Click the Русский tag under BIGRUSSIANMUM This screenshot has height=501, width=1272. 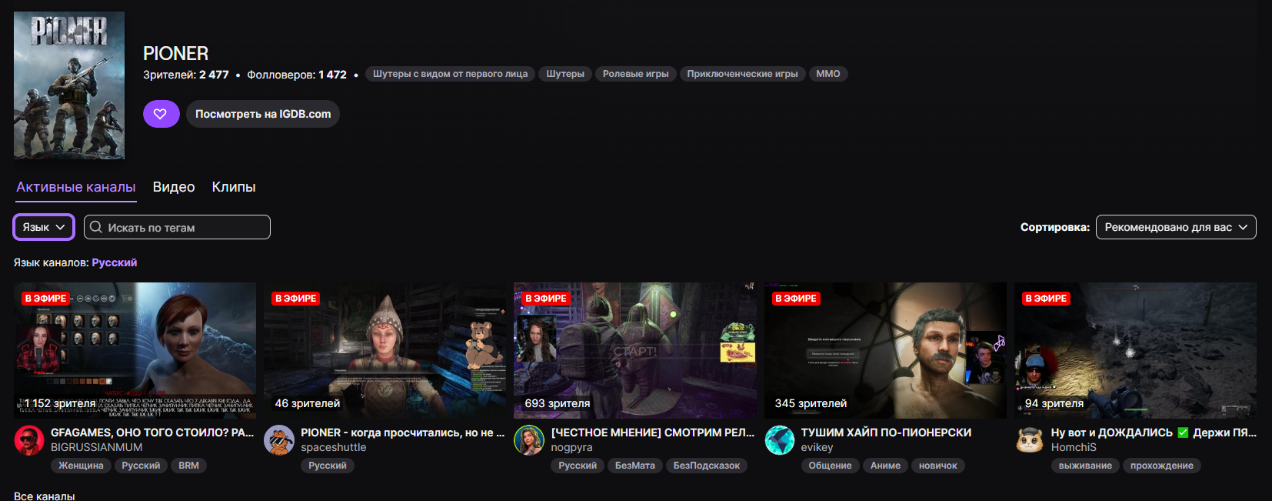pyautogui.click(x=141, y=466)
